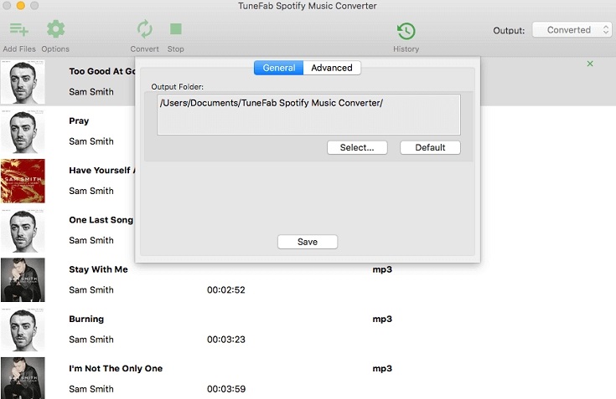Click the 00:03:23 duration

click(226, 340)
